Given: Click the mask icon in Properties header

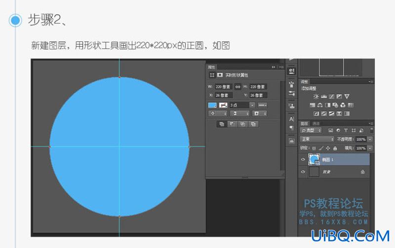Looking at the screenshot, I should pos(220,75).
